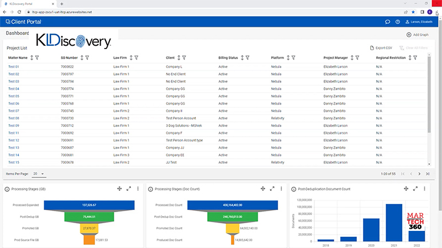Open the Test 08 matter link
442x248 pixels.
click(x=13, y=118)
